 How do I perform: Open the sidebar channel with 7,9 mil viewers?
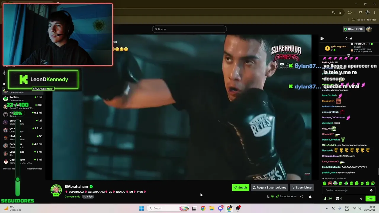23,130
